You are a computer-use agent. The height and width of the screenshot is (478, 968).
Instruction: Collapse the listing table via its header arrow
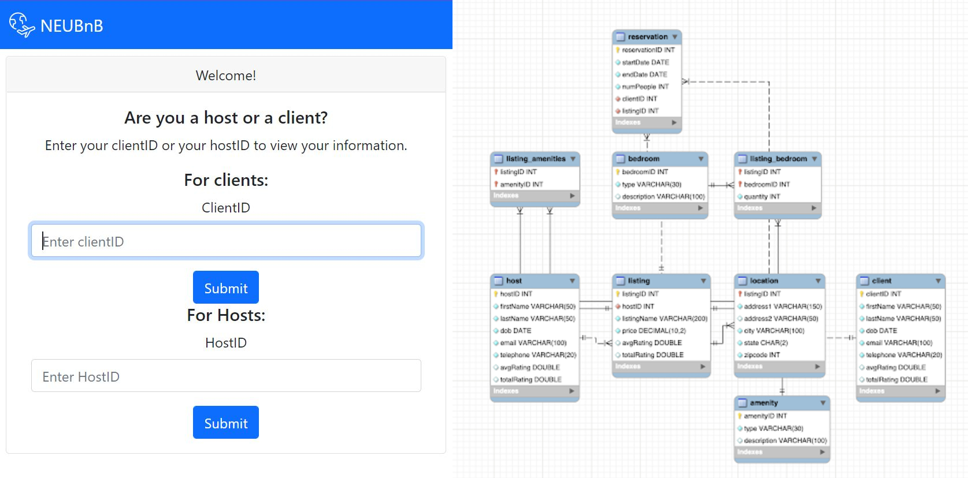pyautogui.click(x=703, y=281)
